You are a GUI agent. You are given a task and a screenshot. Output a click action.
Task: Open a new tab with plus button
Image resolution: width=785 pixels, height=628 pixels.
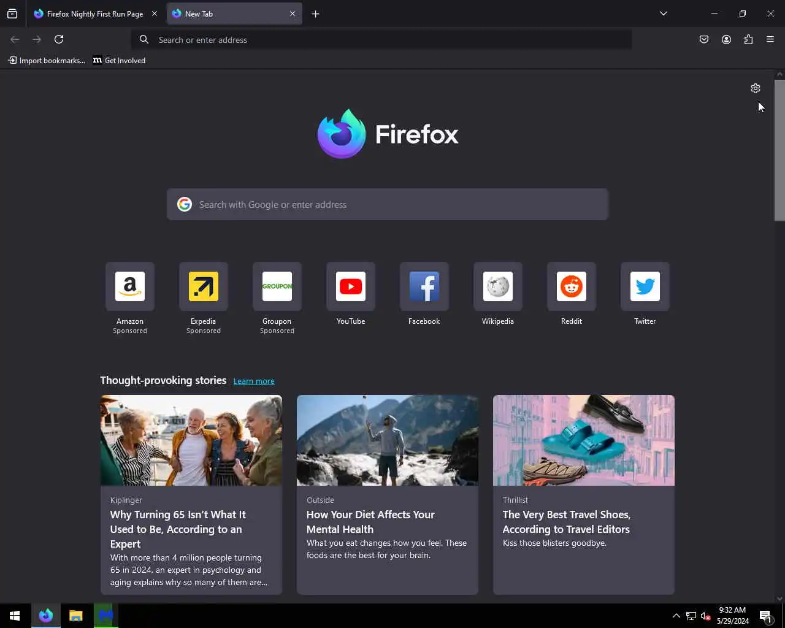(x=315, y=13)
